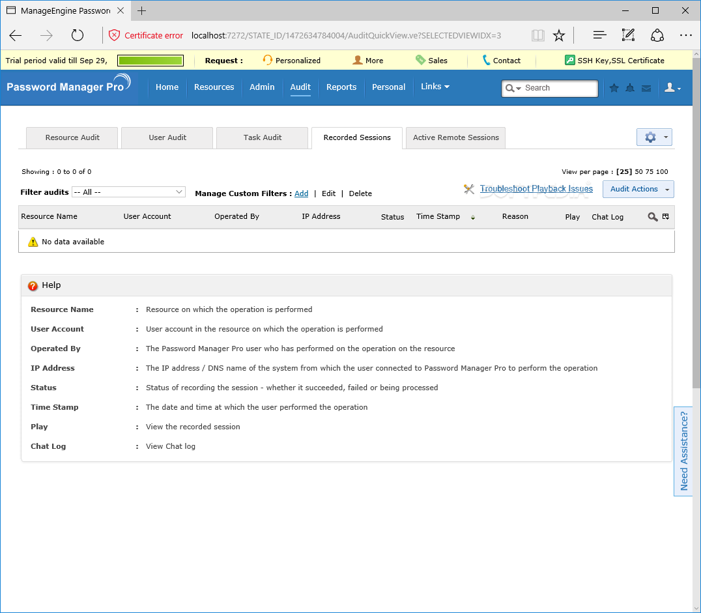Viewport: 701px width, 613px height.
Task: Click the browser forward arrow
Action: (x=46, y=35)
